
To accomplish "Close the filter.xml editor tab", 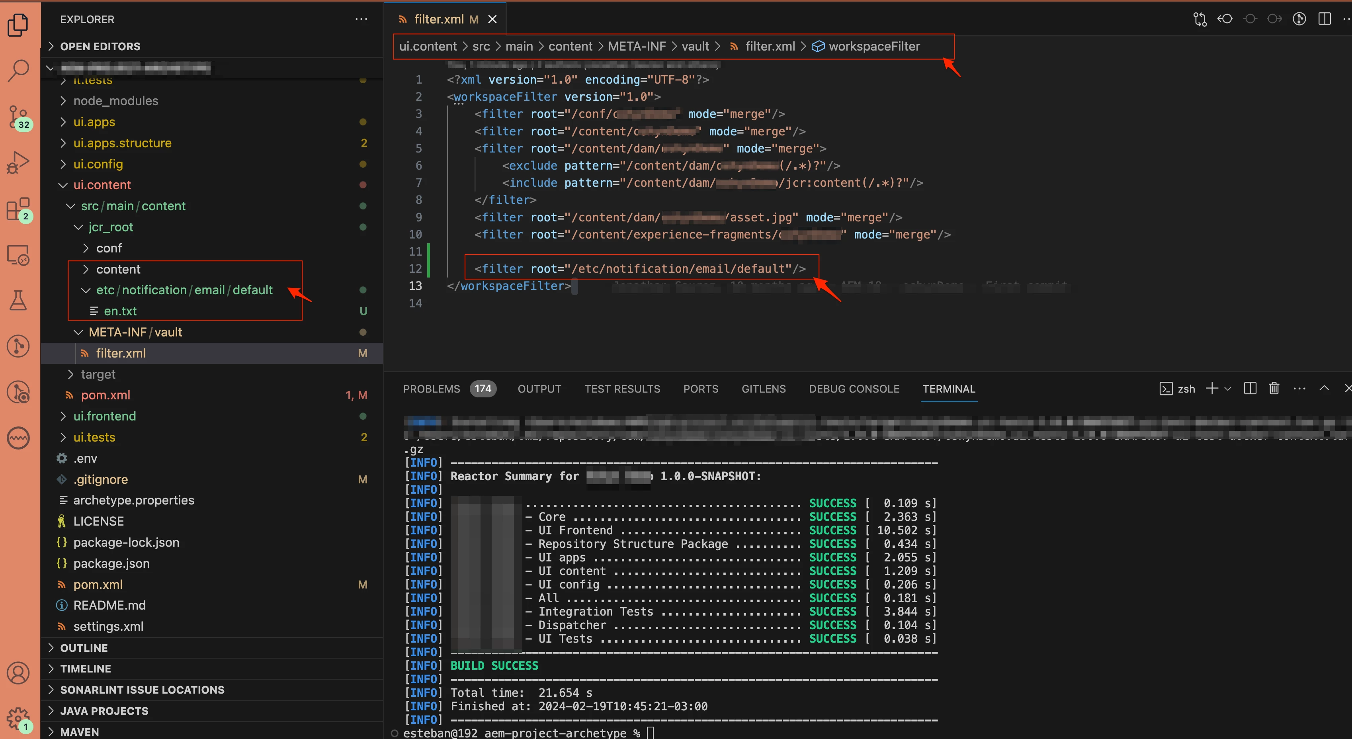I will pyautogui.click(x=492, y=20).
